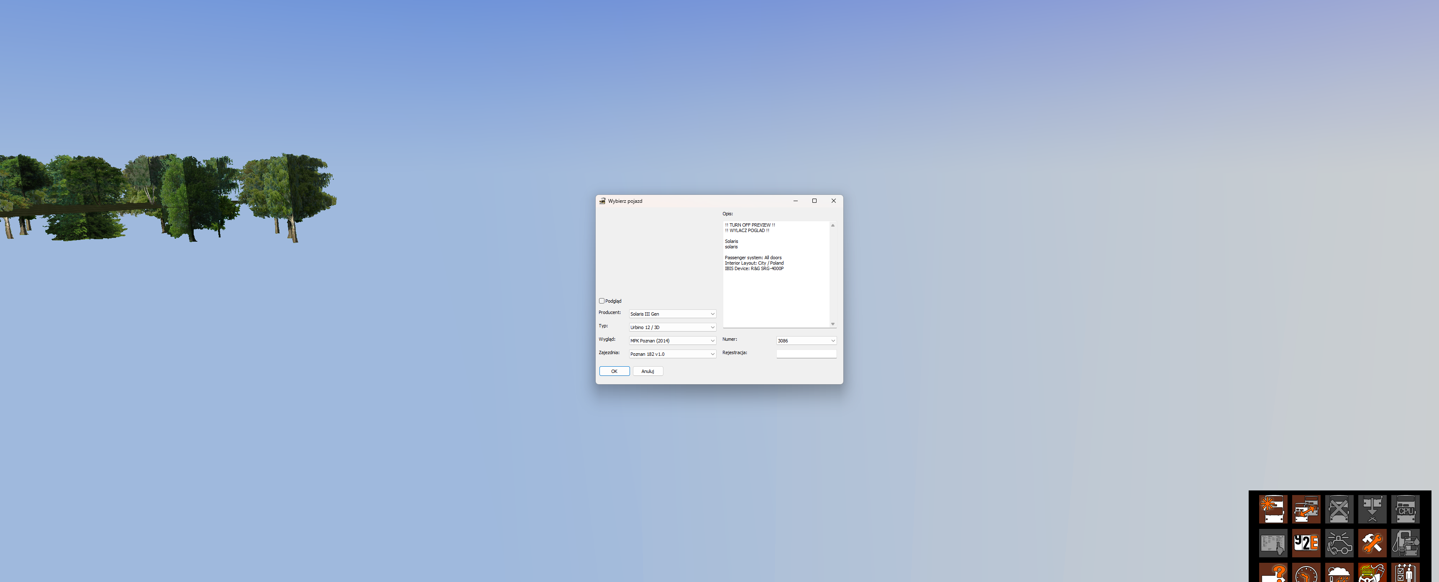Click the fuel pump refuel icon

coord(1405,543)
